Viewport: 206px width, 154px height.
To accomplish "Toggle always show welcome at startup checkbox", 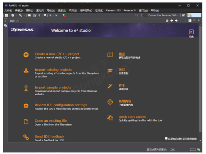I will coord(166,138).
